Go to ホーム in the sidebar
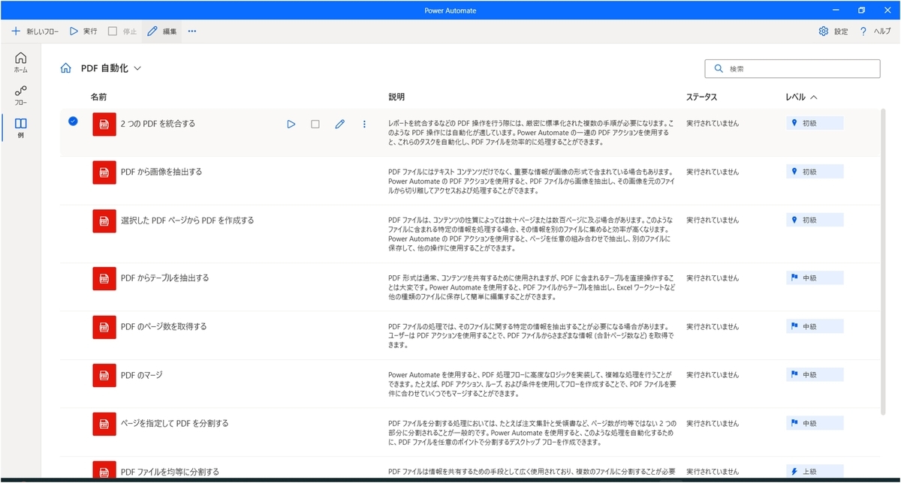The height and width of the screenshot is (483, 901). 21,62
